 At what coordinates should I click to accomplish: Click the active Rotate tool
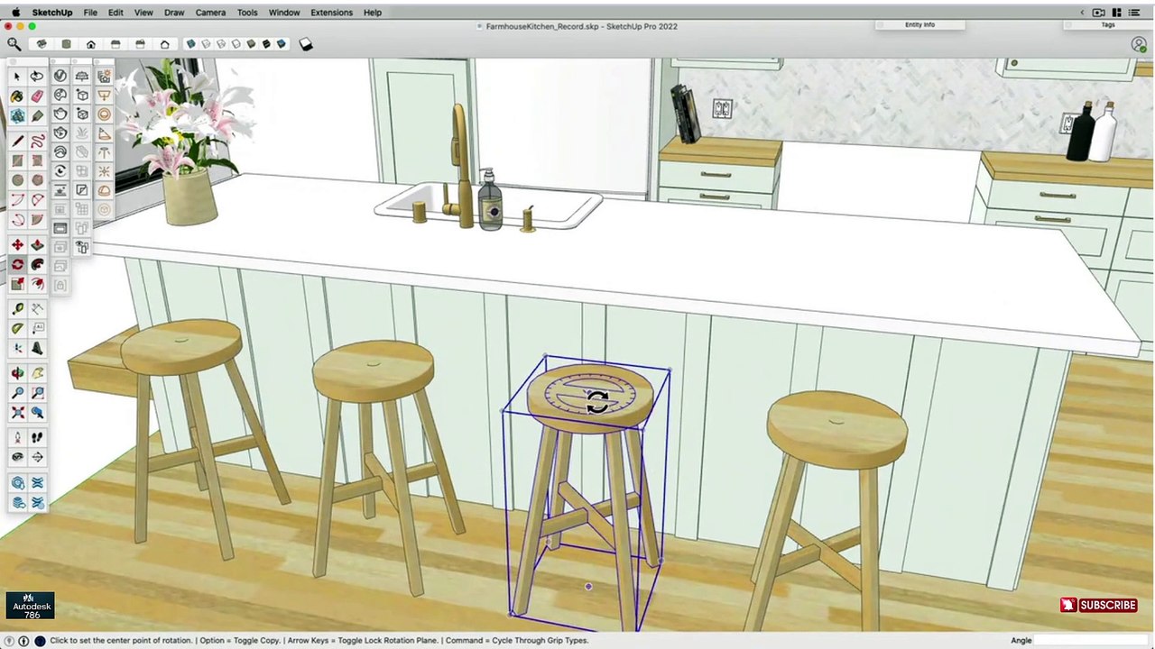pyautogui.click(x=17, y=265)
